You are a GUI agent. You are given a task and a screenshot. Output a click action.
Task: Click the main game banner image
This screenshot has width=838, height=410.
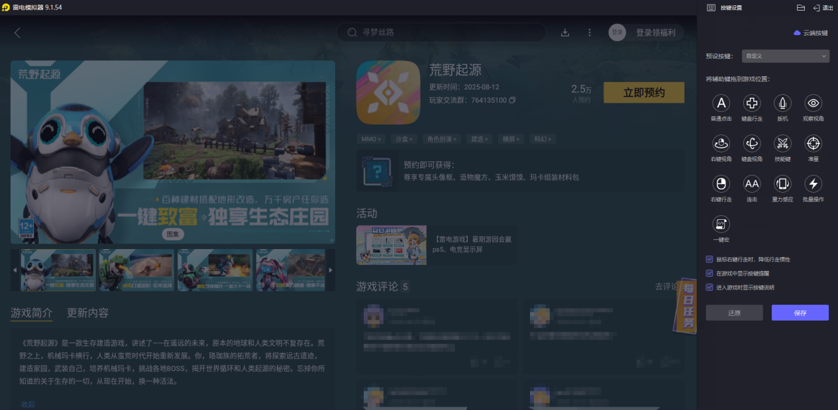point(173,152)
